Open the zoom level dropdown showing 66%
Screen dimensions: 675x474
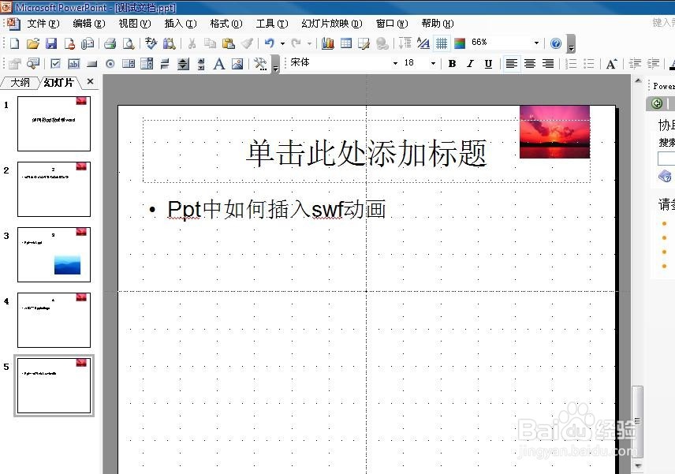tap(537, 43)
